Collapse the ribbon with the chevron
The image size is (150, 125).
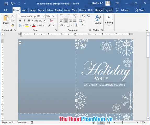pyautogui.click(x=147, y=30)
